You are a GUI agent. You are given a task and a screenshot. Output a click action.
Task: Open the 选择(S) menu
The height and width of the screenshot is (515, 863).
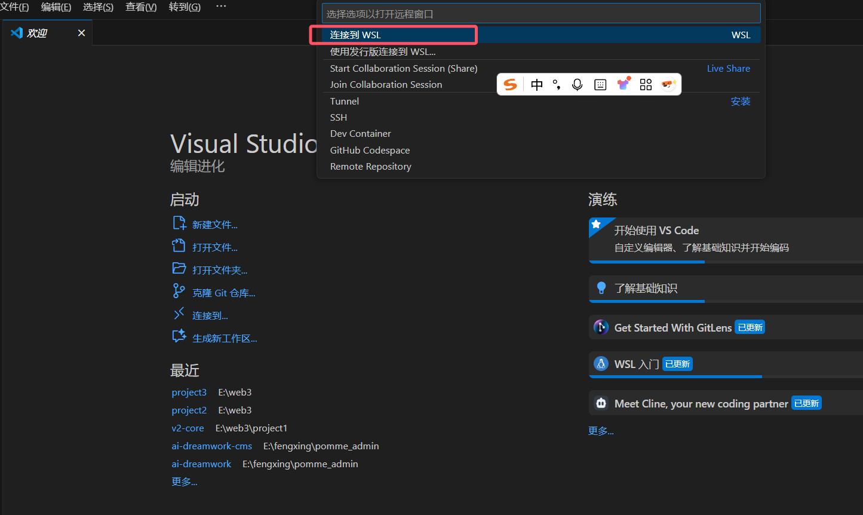[98, 7]
